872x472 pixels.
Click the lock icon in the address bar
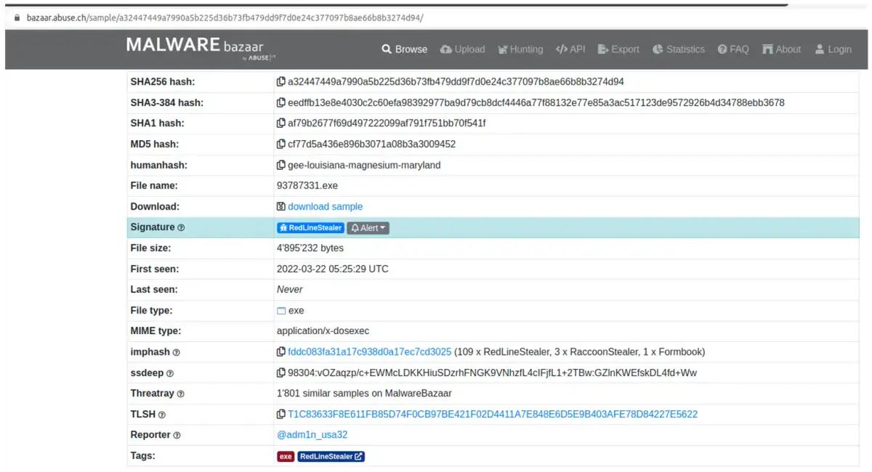(x=17, y=17)
